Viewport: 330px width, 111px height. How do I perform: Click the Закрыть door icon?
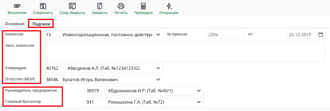[x=100, y=6]
